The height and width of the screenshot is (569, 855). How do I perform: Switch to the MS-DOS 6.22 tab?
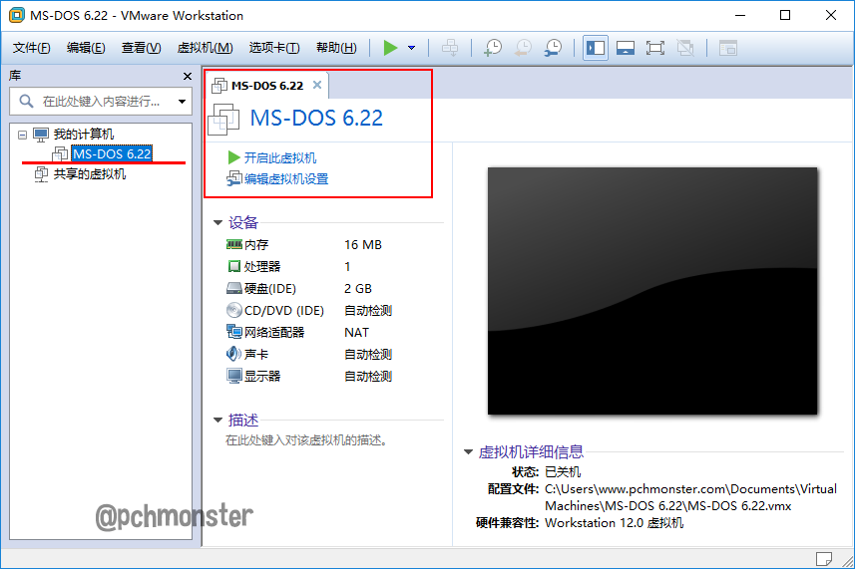coord(267,86)
